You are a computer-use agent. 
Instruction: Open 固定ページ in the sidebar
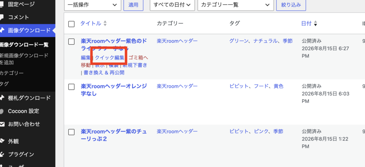pos(21,4)
